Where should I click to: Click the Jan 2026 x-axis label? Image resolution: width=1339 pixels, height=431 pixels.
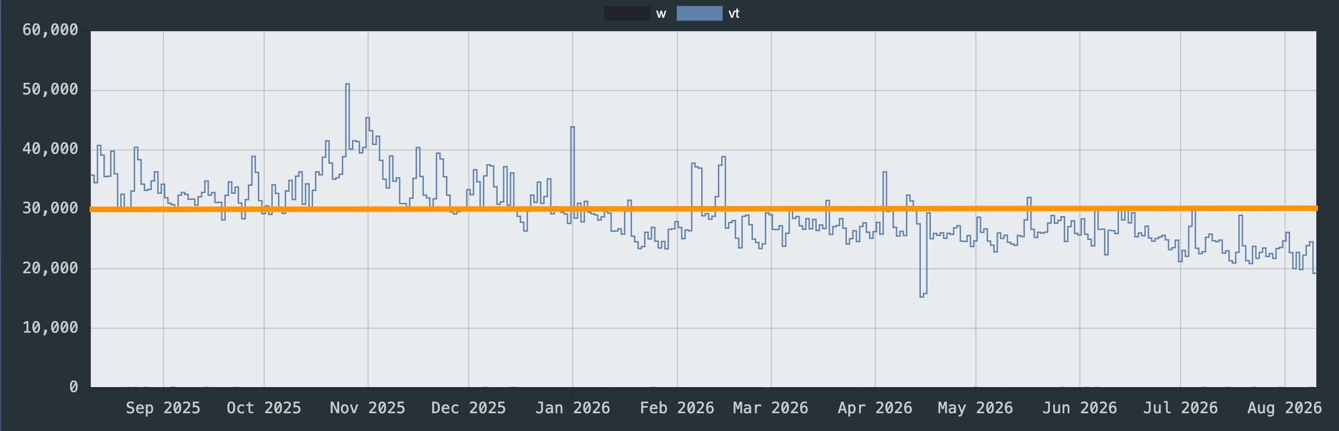pyautogui.click(x=573, y=408)
